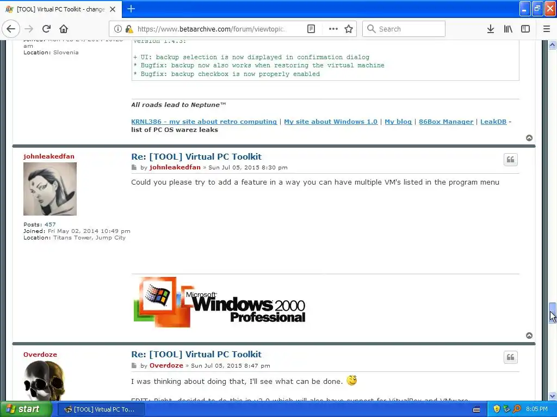The image size is (557, 417).
Task: Click the Windows 2000 Professional signature image
Action: (220, 302)
